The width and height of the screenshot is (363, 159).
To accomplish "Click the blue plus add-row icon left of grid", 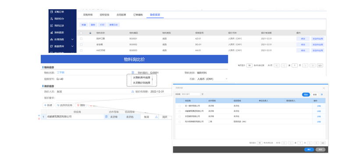I will [x=39, y=116].
